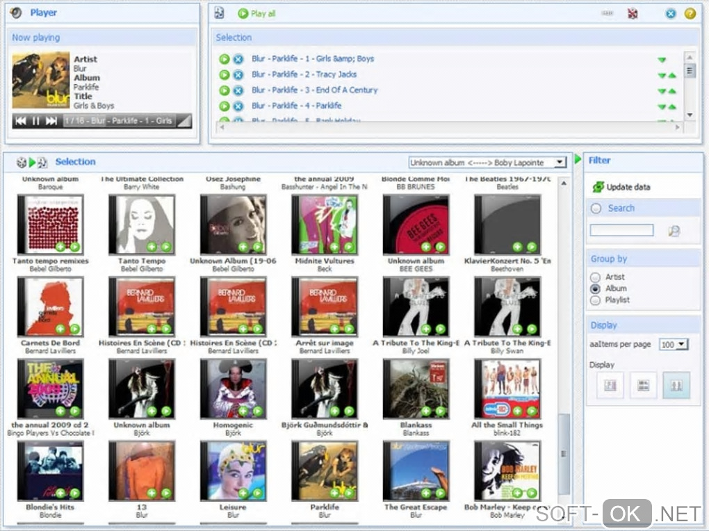Click the red shuffle dice icon in top toolbar
Viewport: 709px width, 531px height.
(x=633, y=14)
